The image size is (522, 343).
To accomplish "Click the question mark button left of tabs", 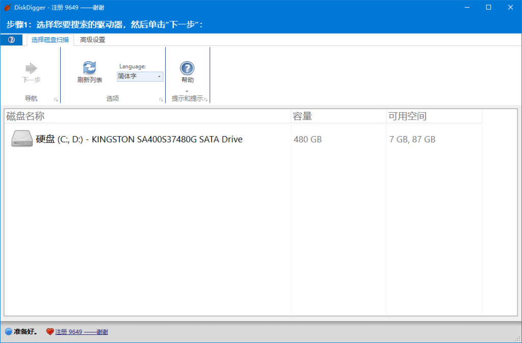I will tap(11, 40).
